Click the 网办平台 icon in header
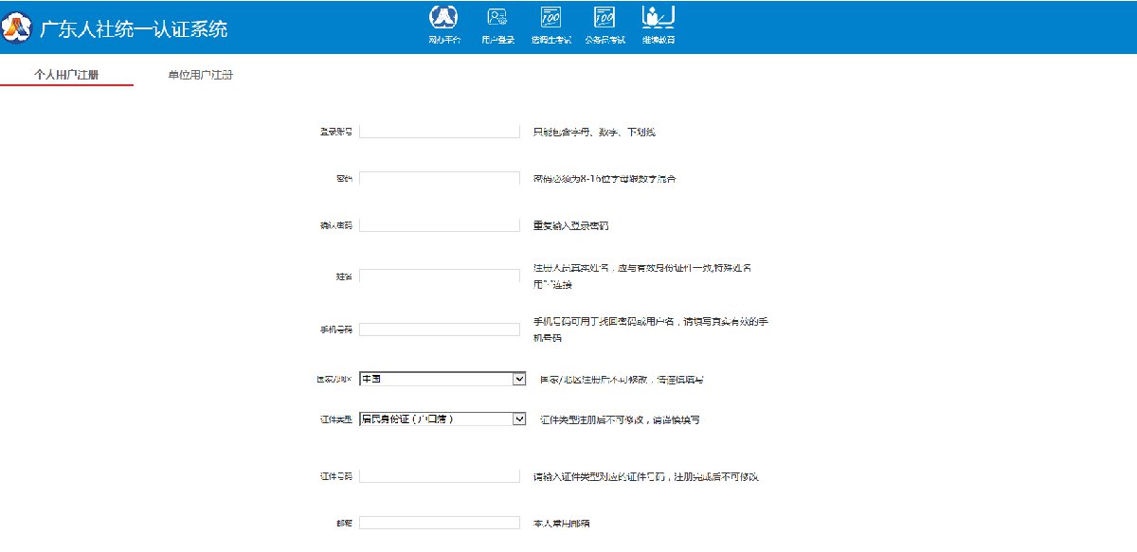This screenshot has width=1137, height=552. [x=443, y=17]
